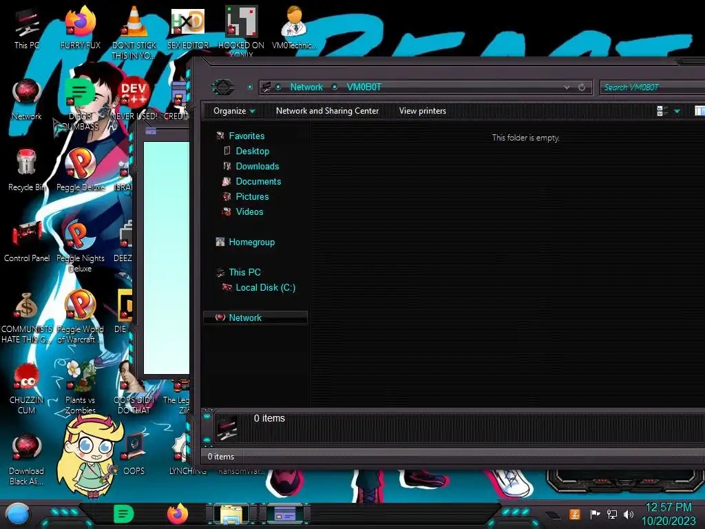
Task: Select Network in the address breadcrumb
Action: [306, 87]
